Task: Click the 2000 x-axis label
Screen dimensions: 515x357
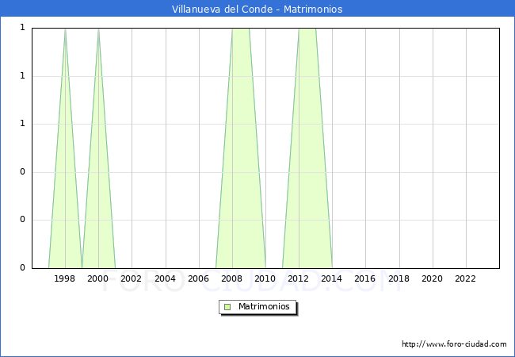Action: coord(98,278)
